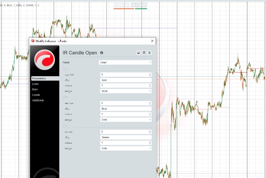Click the week count field showing 3
The height and width of the screenshot is (178, 266).
tap(126, 103)
